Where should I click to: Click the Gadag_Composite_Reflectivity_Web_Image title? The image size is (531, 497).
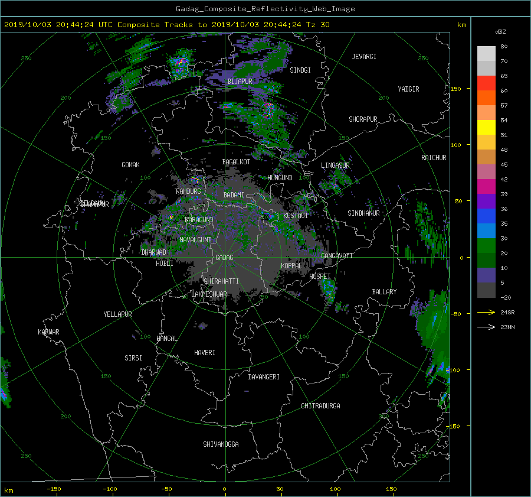coord(265,9)
